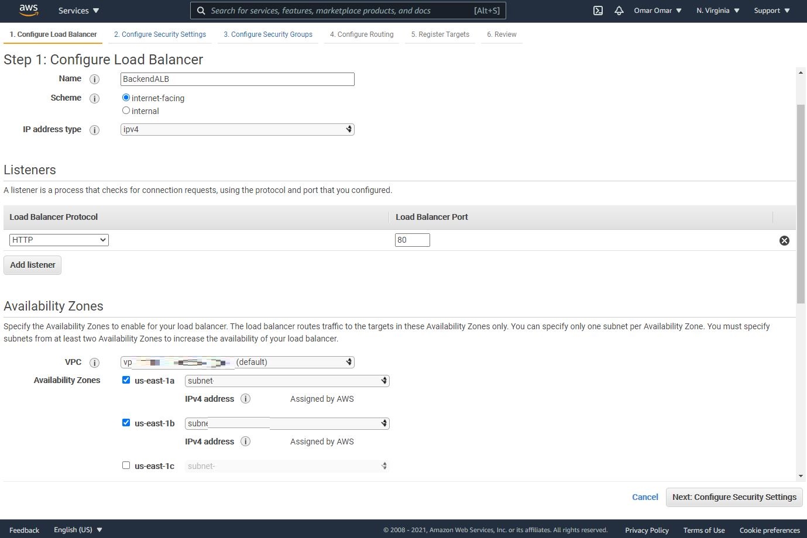The width and height of the screenshot is (807, 538).
Task: Click vertical scrollbar thumb
Action: click(801, 204)
